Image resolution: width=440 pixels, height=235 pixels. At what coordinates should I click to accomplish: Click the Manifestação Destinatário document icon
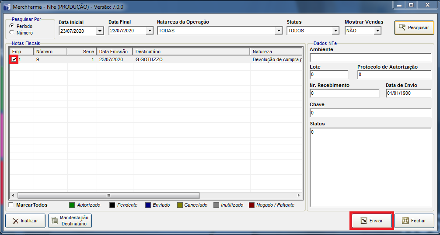point(54,221)
